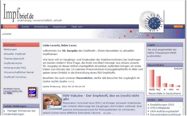Open RSV-Vakzine article headline
Viewport: 187px width, 116px height.
click(101, 97)
